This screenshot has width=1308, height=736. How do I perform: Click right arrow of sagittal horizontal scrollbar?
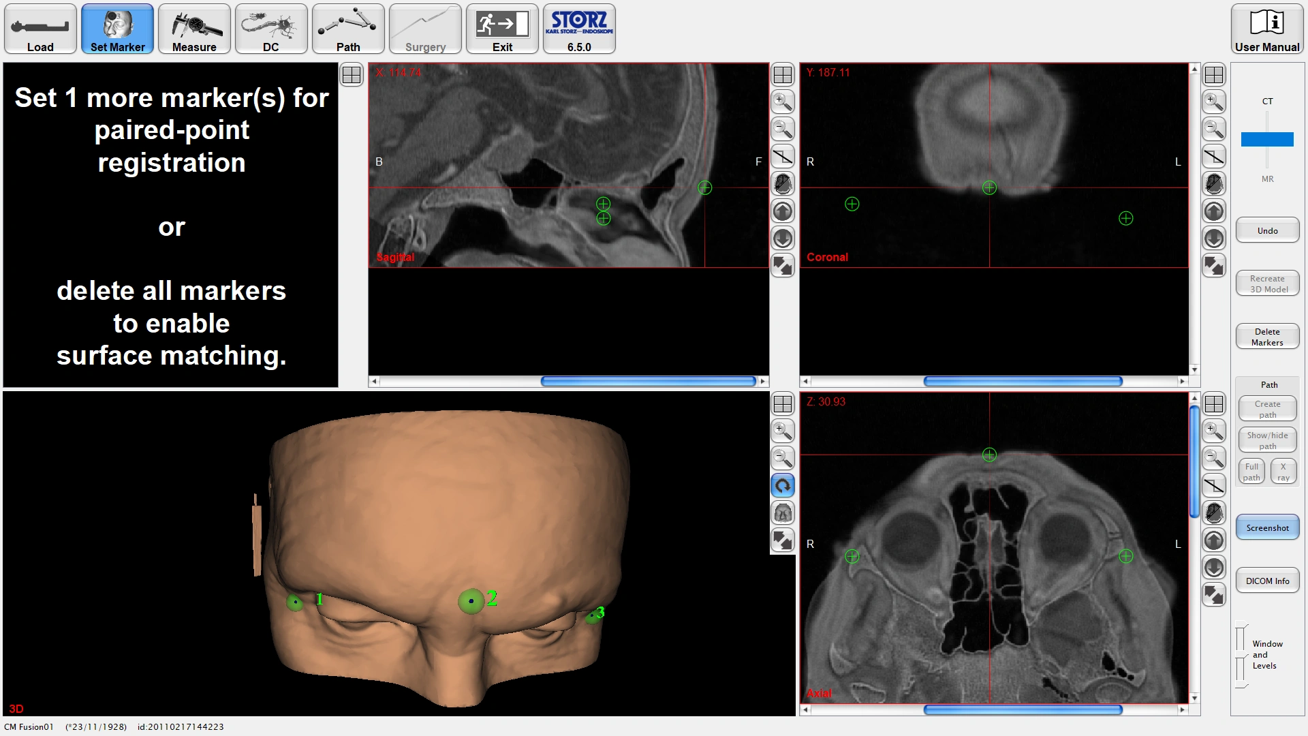coord(763,382)
